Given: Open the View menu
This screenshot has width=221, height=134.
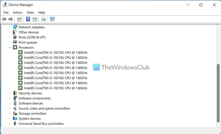Looking at the screenshot, I should (x=30, y=13).
